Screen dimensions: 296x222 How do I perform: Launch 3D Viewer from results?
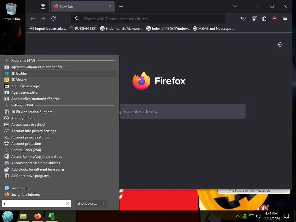pos(60,80)
